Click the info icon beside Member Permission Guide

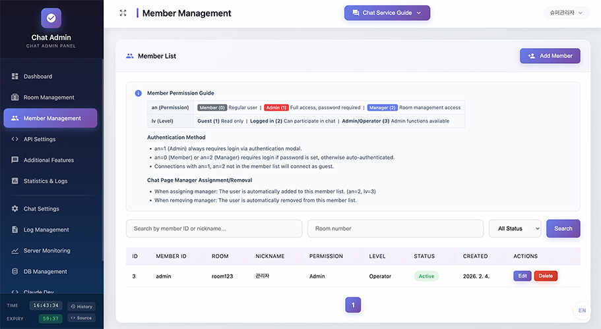point(139,93)
